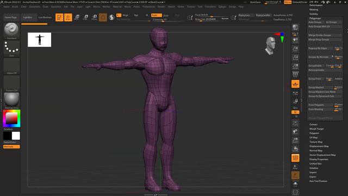Select the Move transform tool

pyautogui.click(x=77, y=17)
